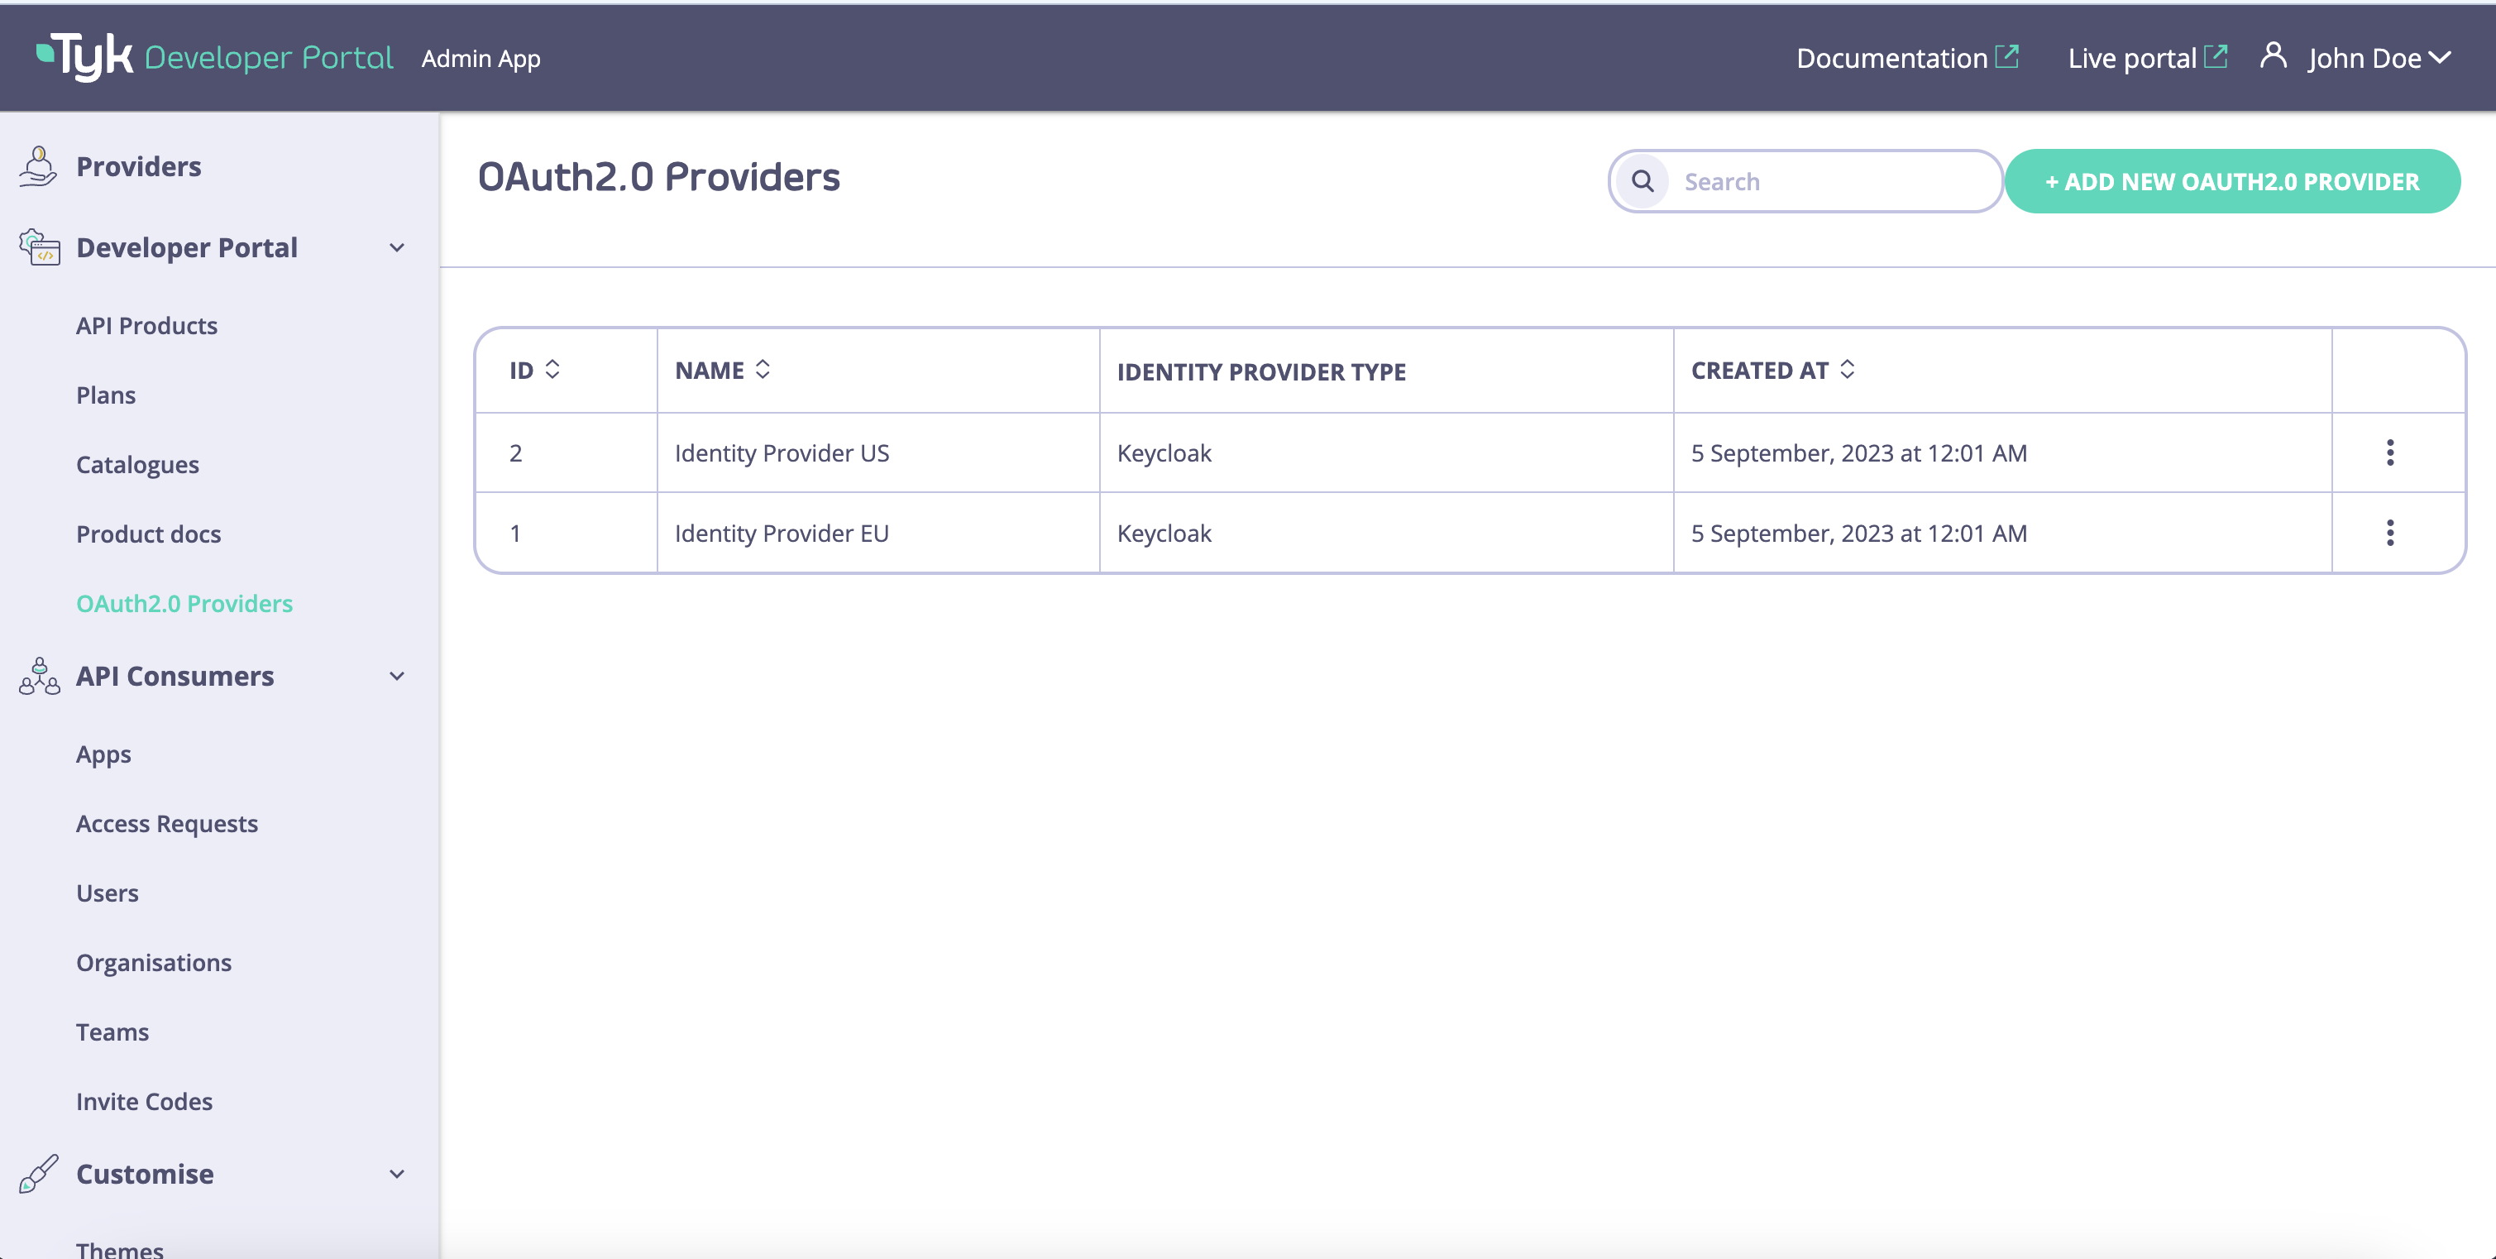Toggle sort direction on the NAME column
Screen dimensions: 2496x1259
pyautogui.click(x=763, y=369)
